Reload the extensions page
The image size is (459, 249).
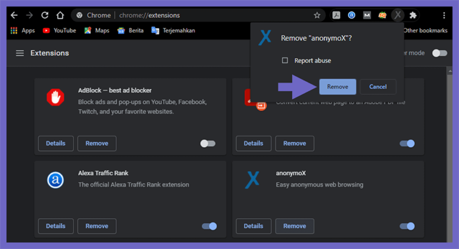(x=45, y=15)
